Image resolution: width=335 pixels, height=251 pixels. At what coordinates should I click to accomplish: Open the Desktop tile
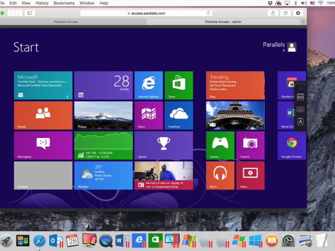click(43, 175)
